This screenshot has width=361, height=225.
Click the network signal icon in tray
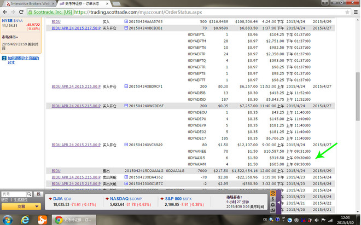(x=330, y=220)
